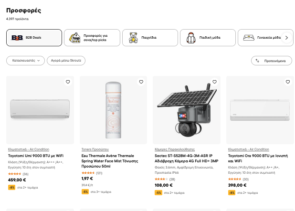Image resolution: width=295 pixels, height=211 pixels.
Task: Open the solar panel camera product image
Action: tap(187, 110)
